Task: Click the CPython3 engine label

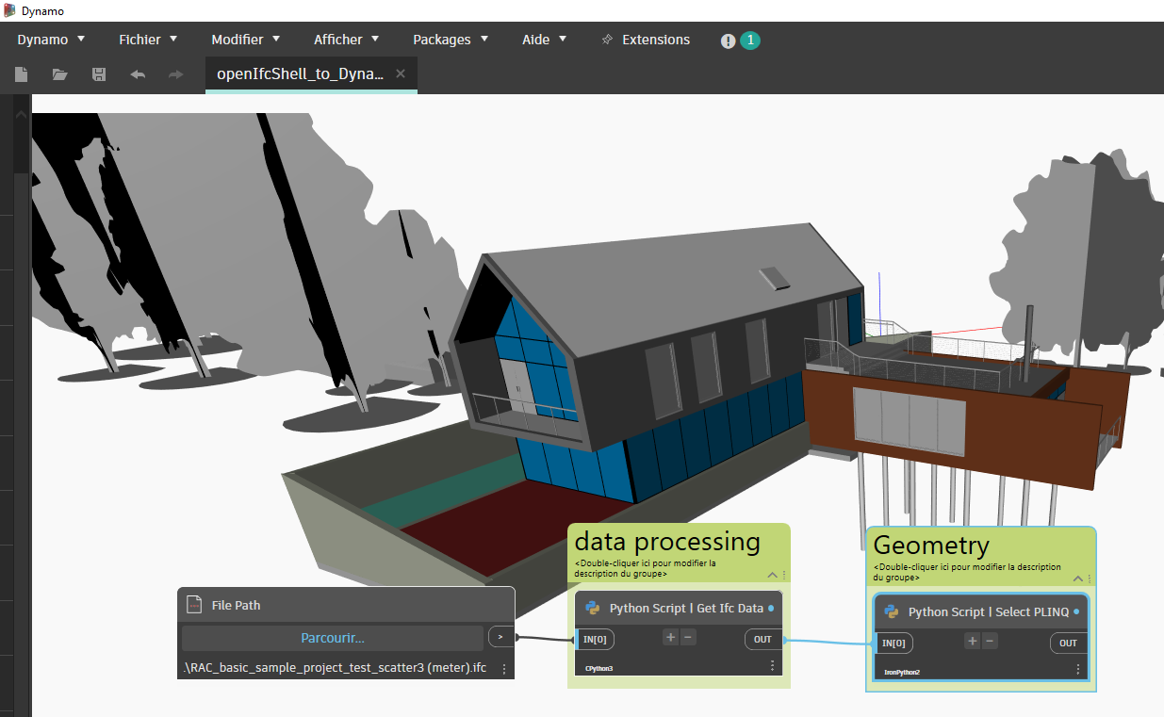Action: [598, 668]
